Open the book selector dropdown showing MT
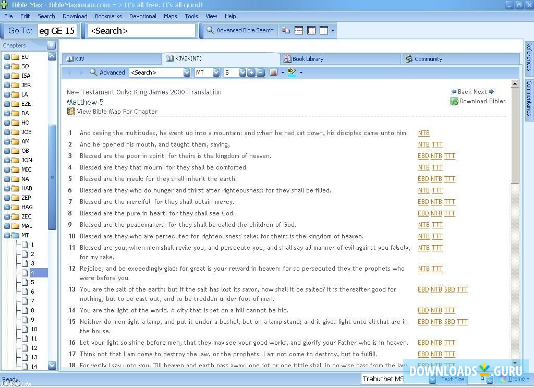Viewport: 534px width, 388px height. click(216, 72)
